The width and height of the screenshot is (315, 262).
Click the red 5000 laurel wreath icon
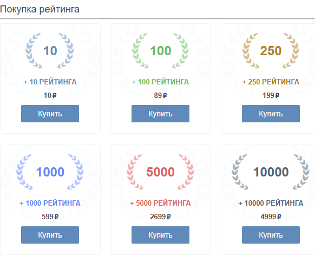tap(160, 172)
